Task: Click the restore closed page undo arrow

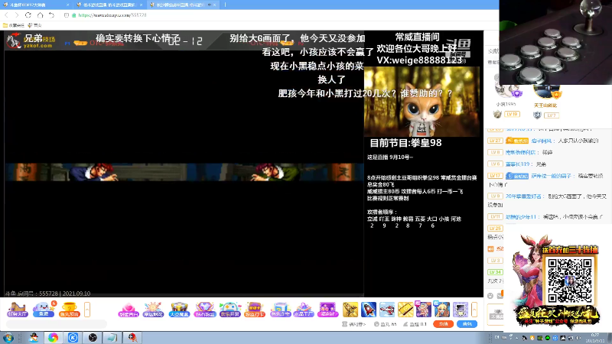Action: coord(51,15)
